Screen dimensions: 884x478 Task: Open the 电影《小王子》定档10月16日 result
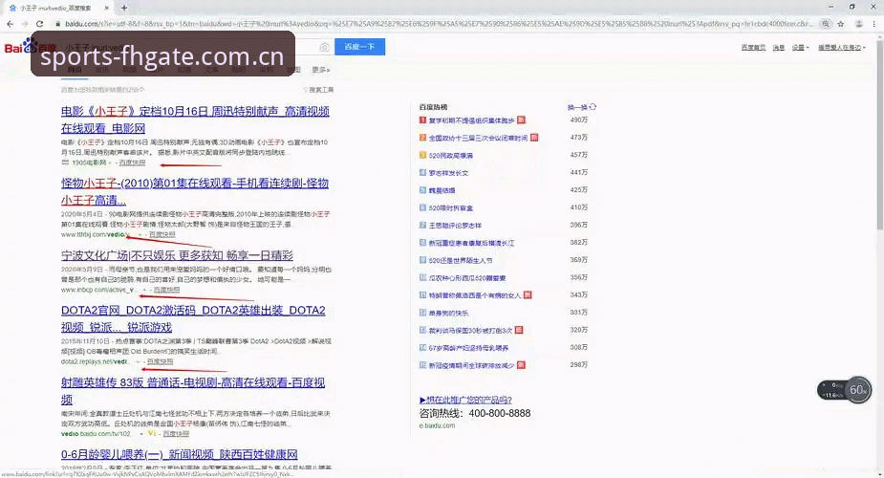tap(195, 119)
